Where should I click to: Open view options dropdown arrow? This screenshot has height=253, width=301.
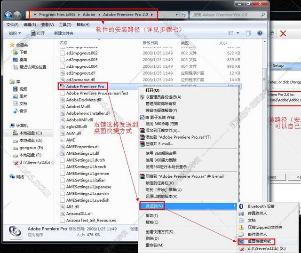coord(238,33)
